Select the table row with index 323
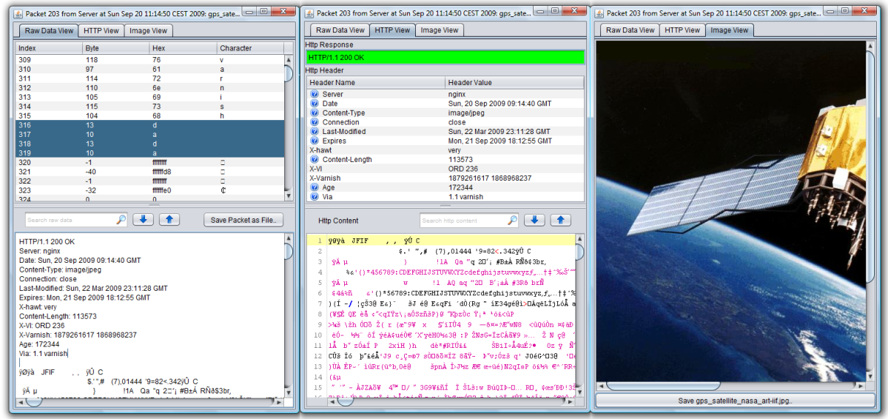Viewport: 888px width, 419px height. 150,190
